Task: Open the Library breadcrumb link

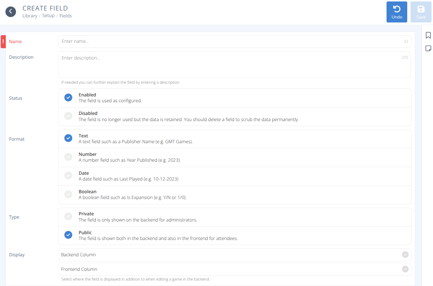Action: tap(30, 16)
